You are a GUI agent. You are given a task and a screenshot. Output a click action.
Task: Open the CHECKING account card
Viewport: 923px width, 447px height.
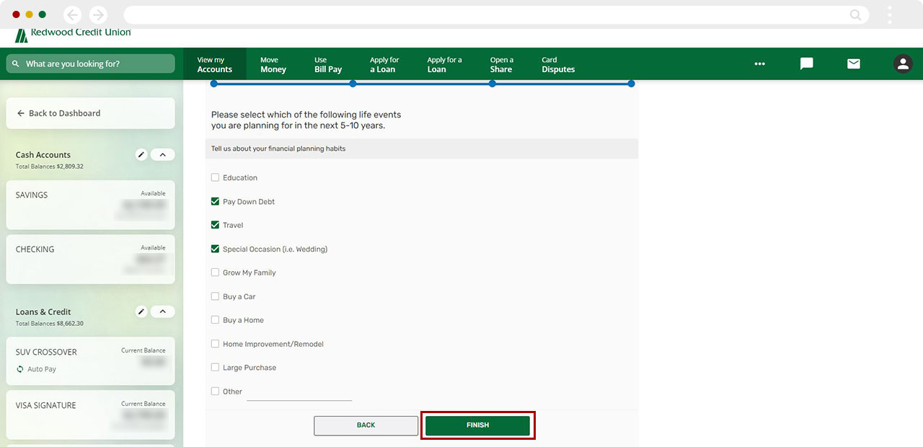[90, 259]
